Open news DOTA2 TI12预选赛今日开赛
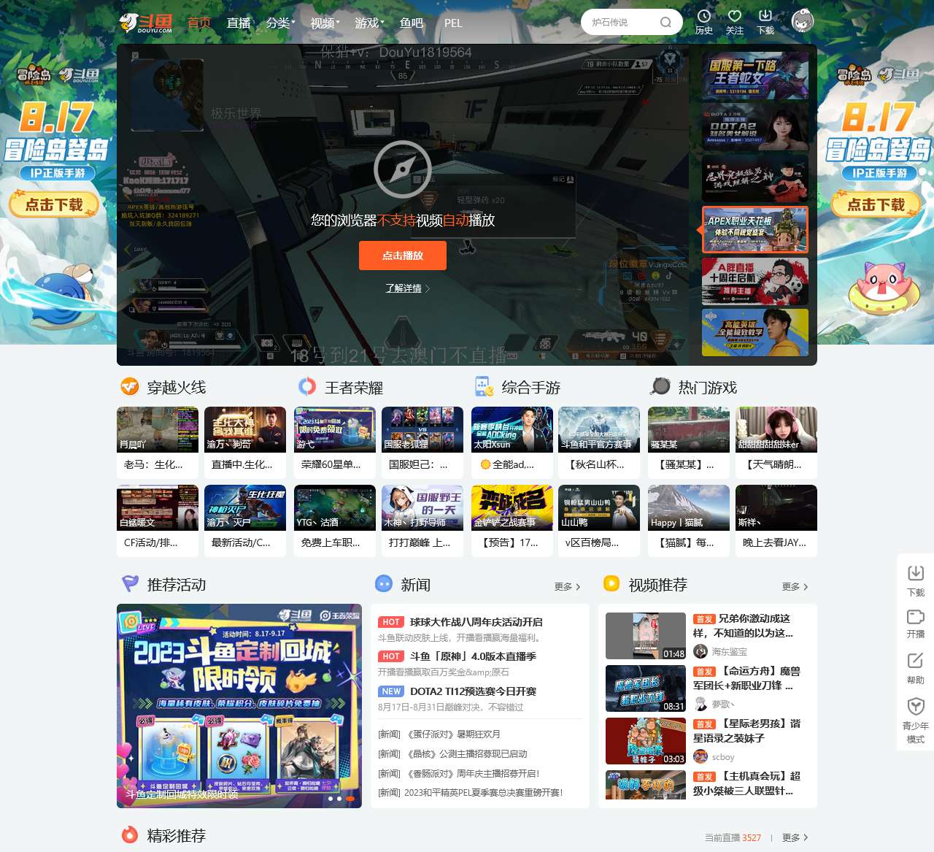Viewport: 934px width, 852px height. click(x=473, y=691)
